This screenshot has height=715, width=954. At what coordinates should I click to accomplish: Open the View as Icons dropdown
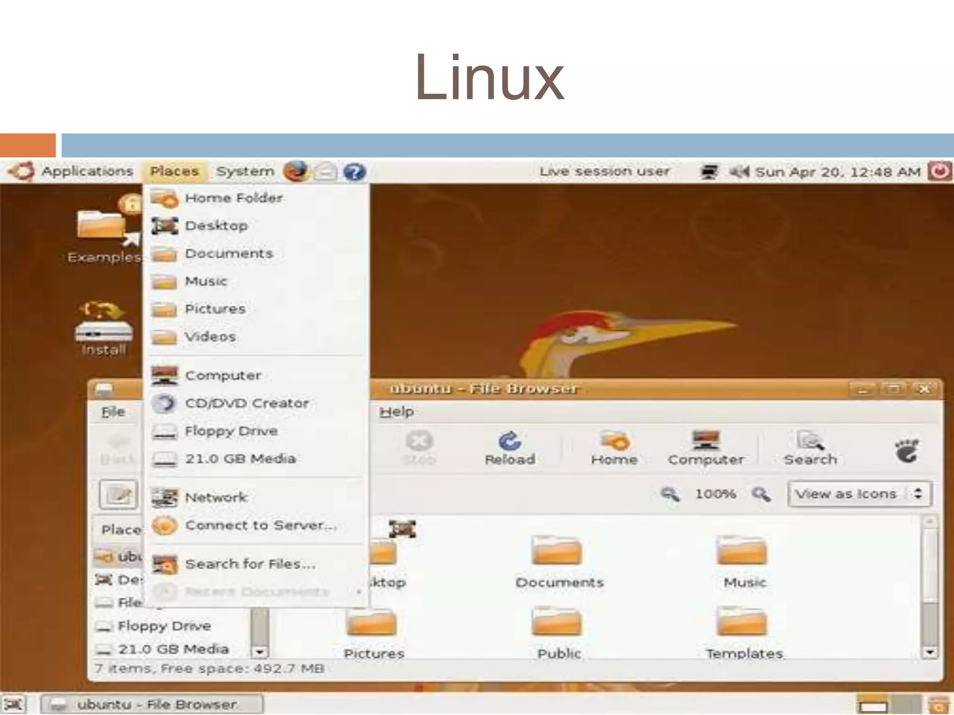point(860,494)
